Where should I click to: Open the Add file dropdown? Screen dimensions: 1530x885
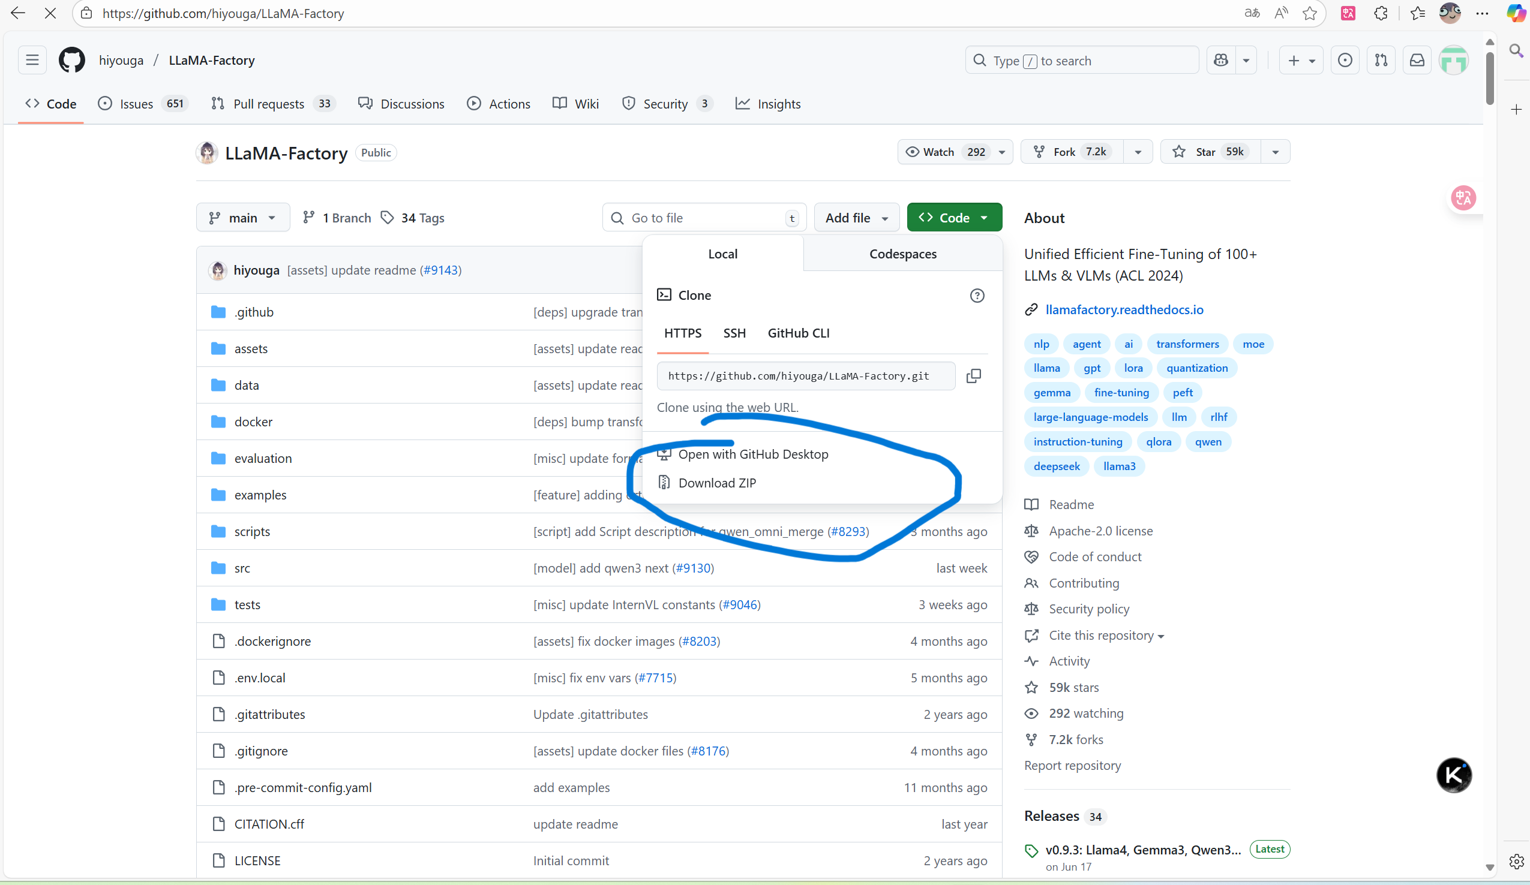857,217
